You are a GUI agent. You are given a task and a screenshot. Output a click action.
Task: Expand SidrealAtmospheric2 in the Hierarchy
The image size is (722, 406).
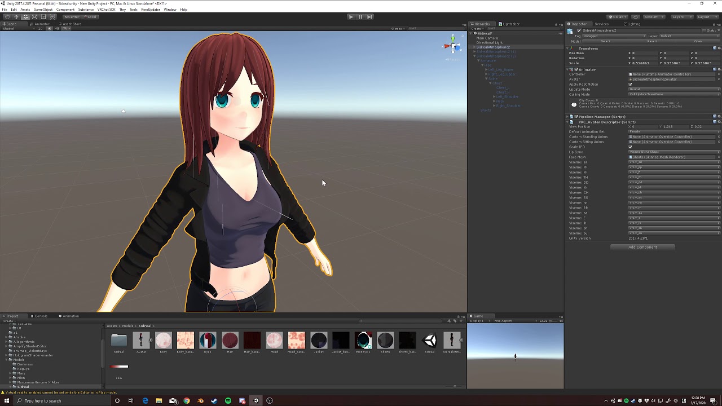click(474, 47)
